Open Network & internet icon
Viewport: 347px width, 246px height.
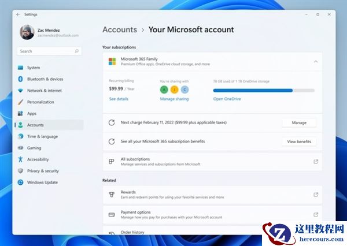pos(20,91)
